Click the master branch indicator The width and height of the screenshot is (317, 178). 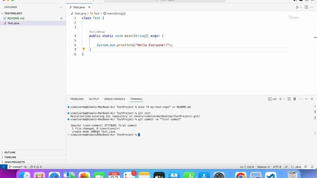[x=16, y=167]
